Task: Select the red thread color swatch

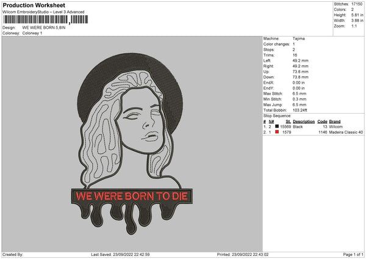Action: (x=277, y=132)
